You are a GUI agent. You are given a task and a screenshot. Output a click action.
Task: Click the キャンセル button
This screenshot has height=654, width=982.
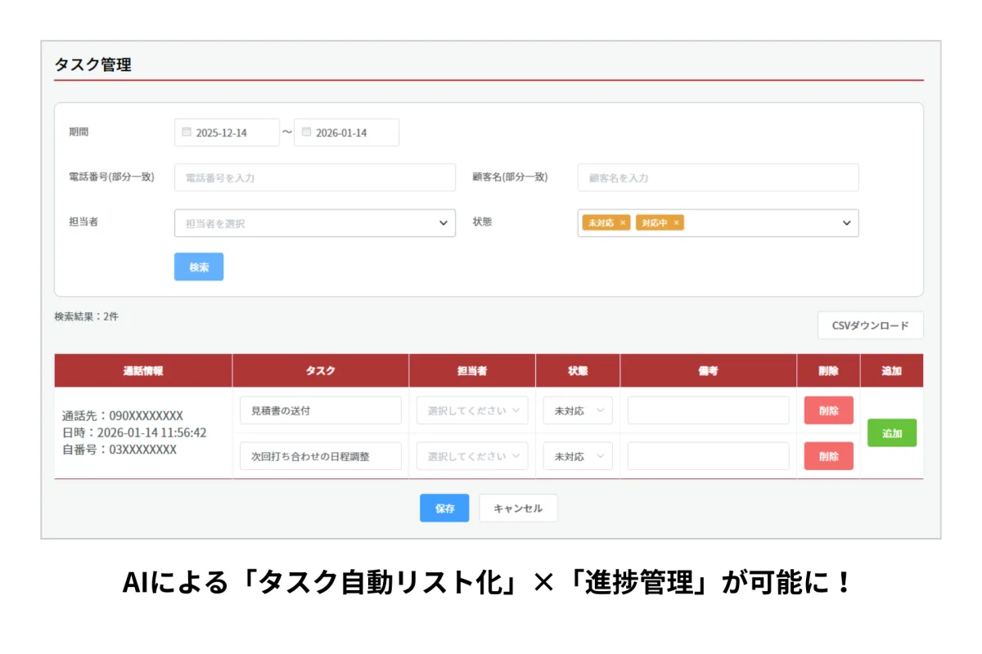click(517, 508)
